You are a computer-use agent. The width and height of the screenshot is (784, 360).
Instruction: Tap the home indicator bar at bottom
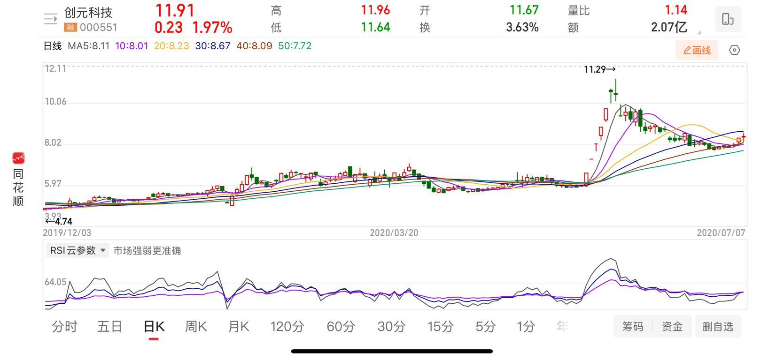392,351
